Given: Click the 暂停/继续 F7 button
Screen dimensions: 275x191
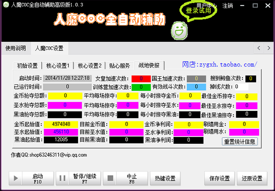Looking at the screenshot, I should pyautogui.click(x=78, y=178).
